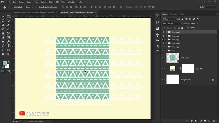Select the History Brush tool
This screenshot has width=219, height=123.
[8, 33]
